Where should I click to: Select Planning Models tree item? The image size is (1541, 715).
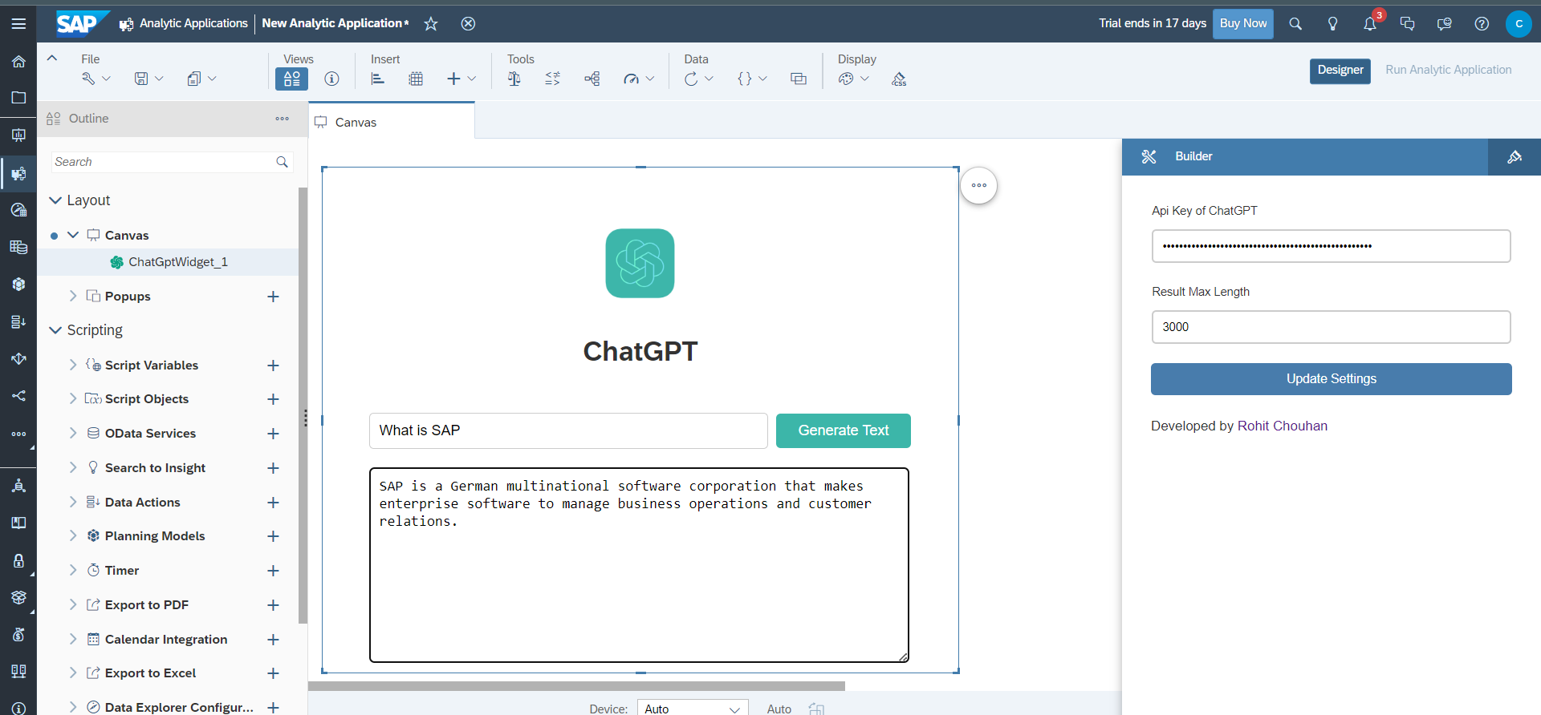point(155,536)
